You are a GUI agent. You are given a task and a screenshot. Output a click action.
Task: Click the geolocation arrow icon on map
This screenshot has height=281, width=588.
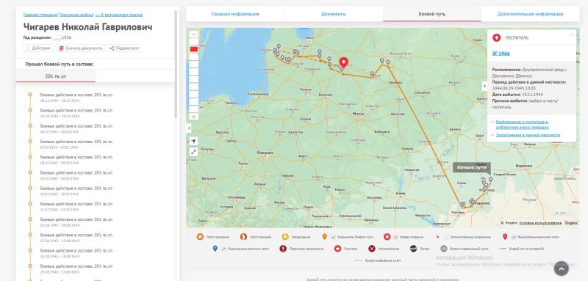click(193, 141)
